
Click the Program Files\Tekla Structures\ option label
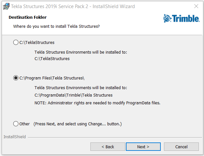coord(52,78)
